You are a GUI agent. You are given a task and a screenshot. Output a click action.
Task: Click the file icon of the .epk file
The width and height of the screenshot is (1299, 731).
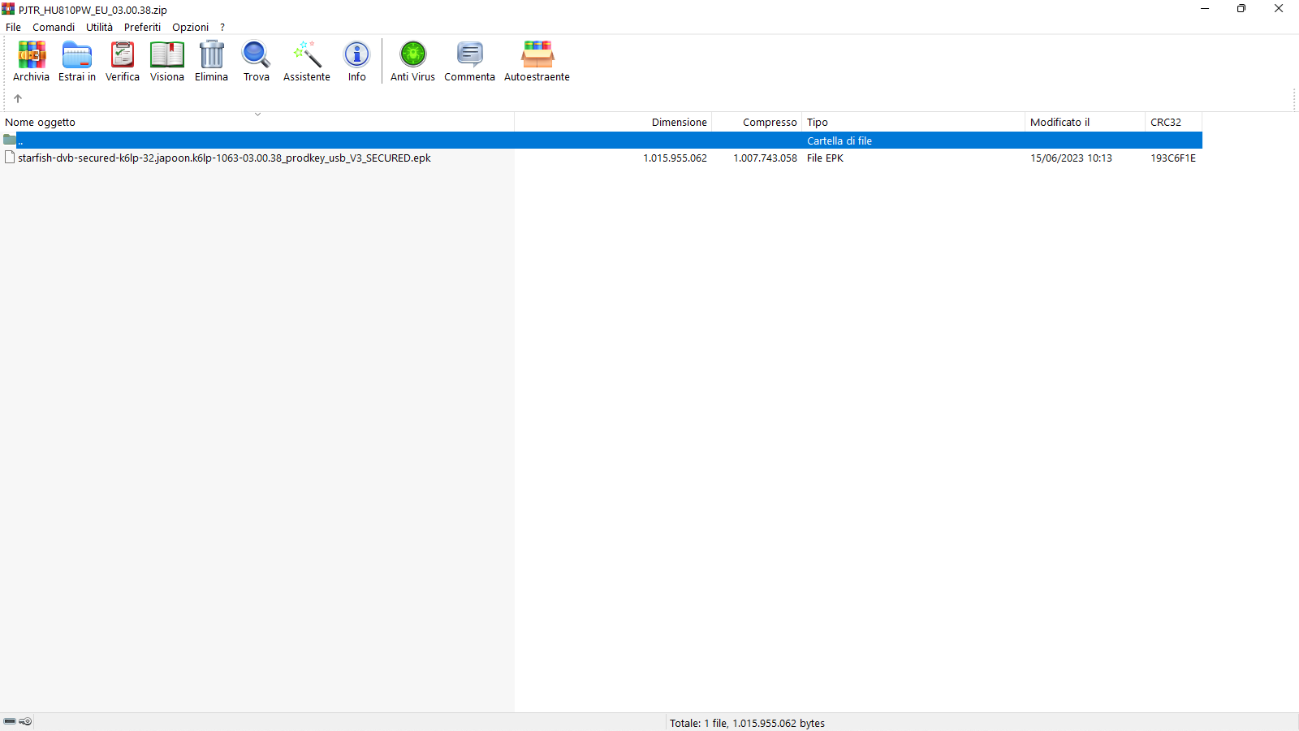coord(10,158)
